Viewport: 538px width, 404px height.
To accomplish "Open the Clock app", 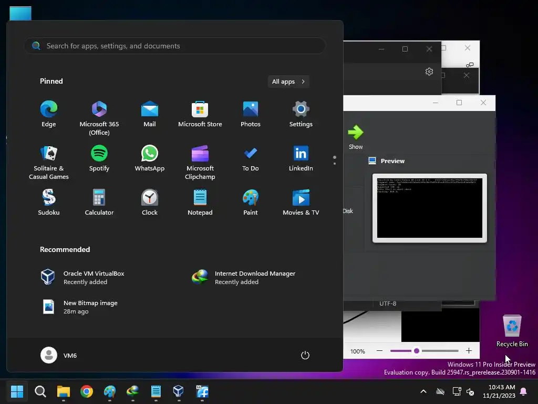I will coord(150,203).
